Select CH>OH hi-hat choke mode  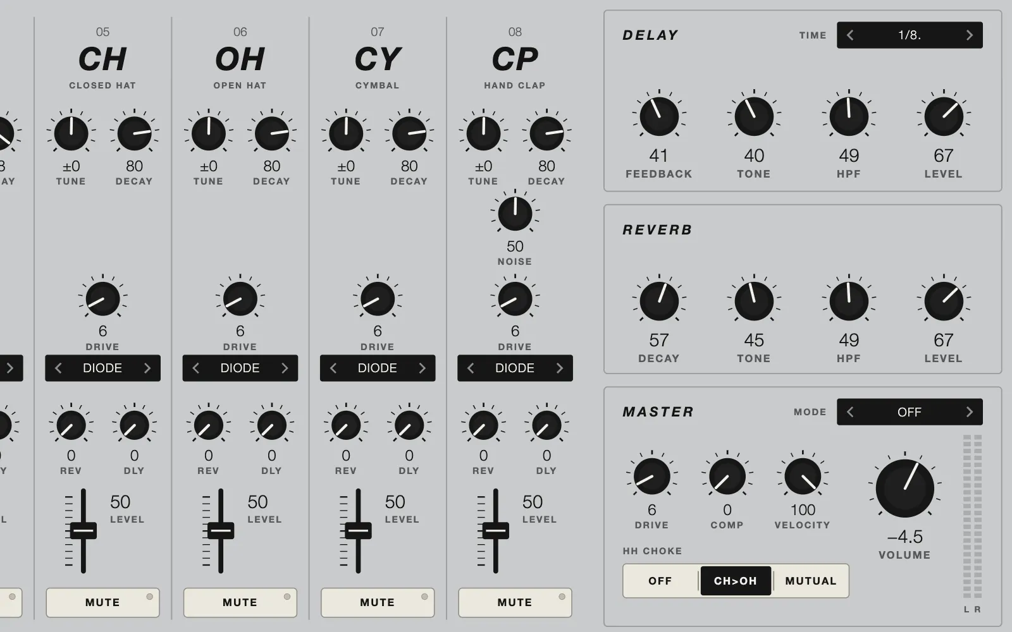[x=736, y=581]
